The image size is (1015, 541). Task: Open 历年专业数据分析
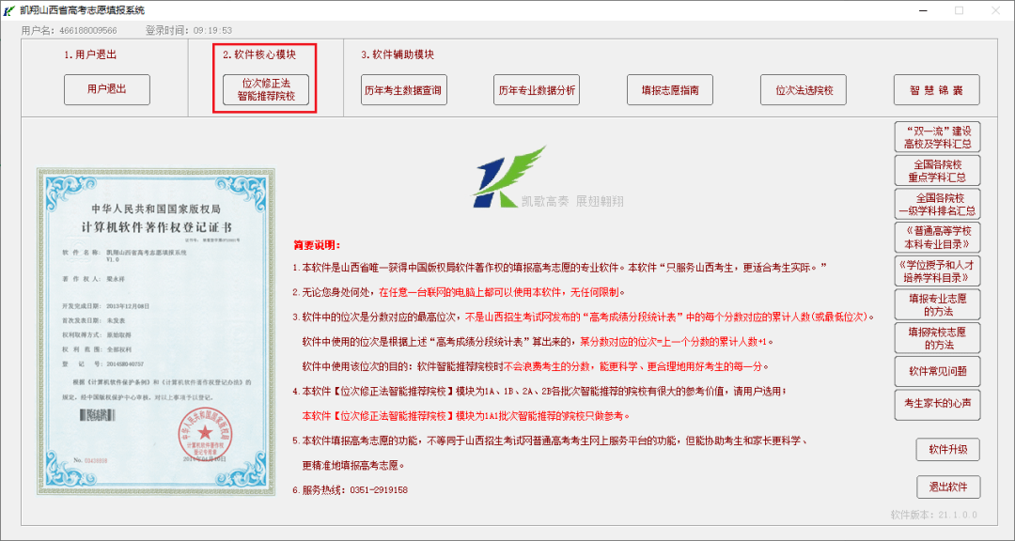point(537,90)
